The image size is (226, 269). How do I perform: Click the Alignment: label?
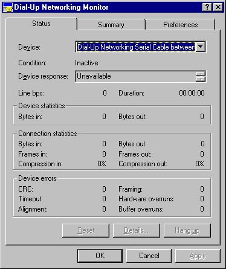click(33, 209)
